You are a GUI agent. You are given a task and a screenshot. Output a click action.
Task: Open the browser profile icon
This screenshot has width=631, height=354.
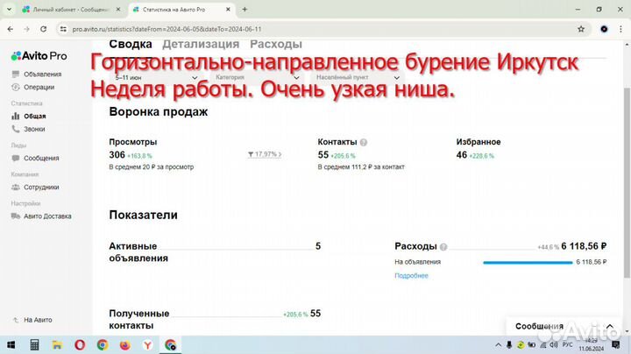coord(604,29)
